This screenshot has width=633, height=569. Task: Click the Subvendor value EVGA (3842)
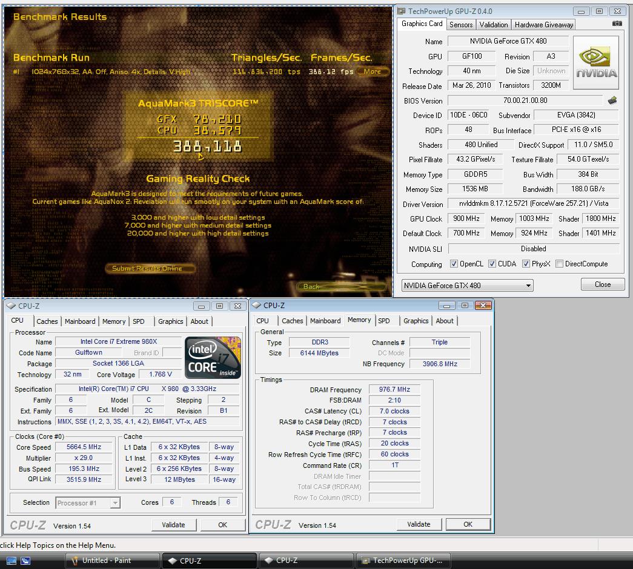tap(576, 115)
